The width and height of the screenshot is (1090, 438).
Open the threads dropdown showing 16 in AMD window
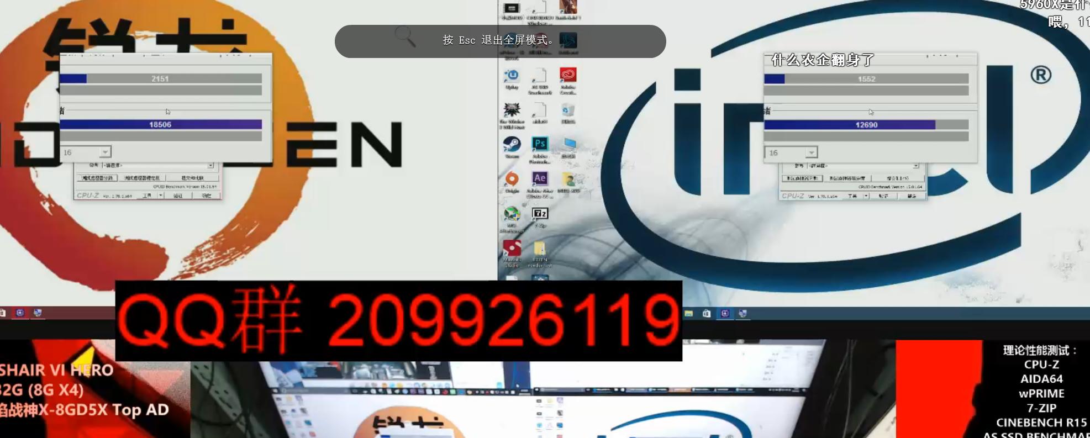[x=86, y=152]
